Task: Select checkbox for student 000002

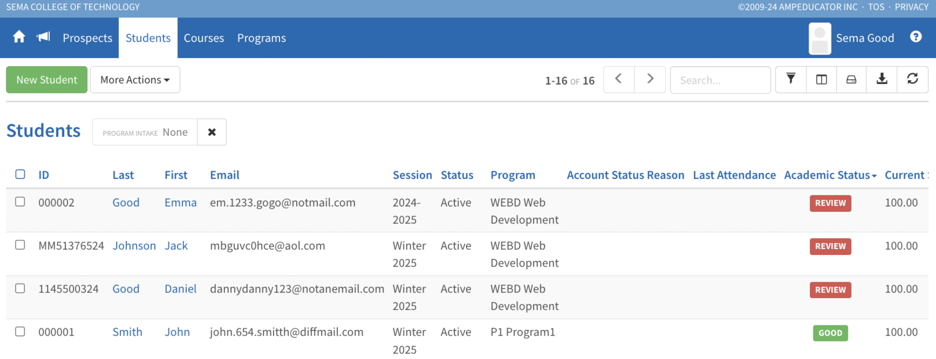Action: [x=20, y=202]
